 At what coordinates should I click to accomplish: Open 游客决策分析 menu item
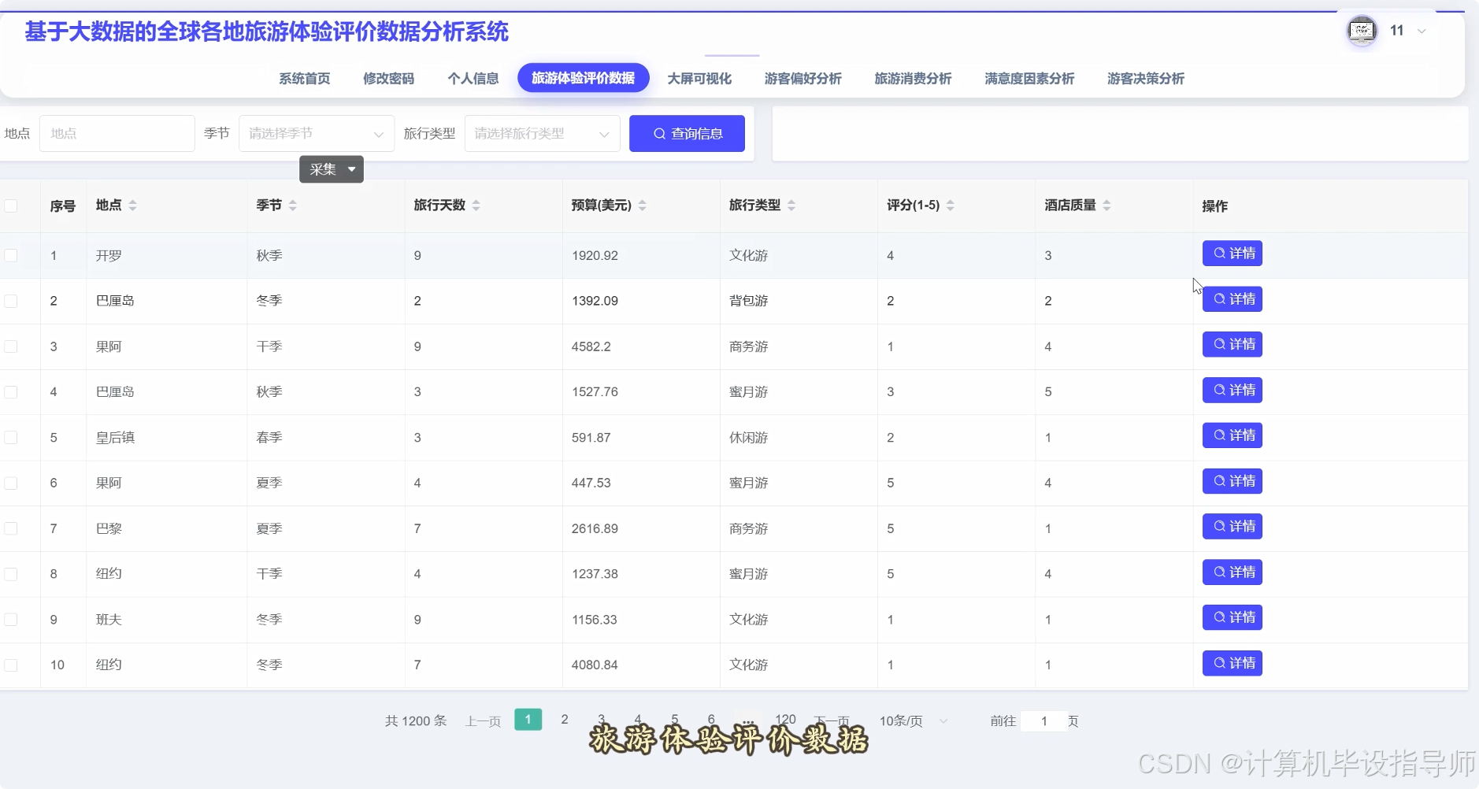pos(1146,79)
